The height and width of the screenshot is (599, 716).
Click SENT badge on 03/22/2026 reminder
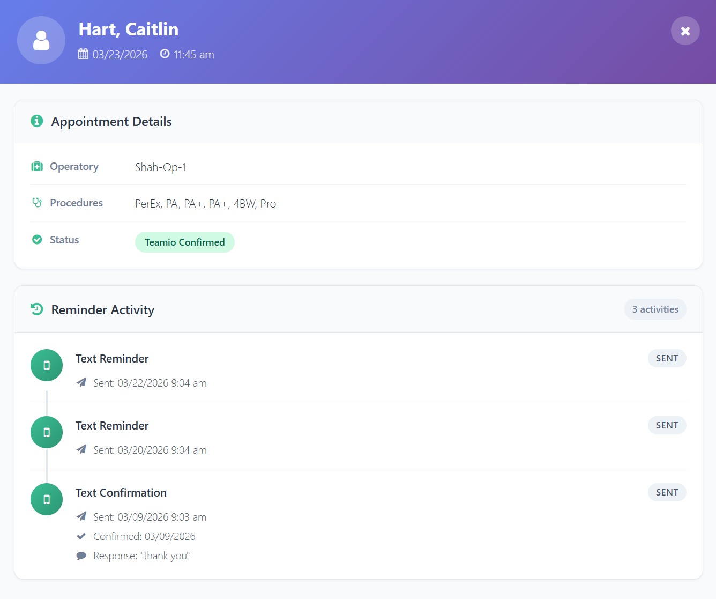coord(667,358)
